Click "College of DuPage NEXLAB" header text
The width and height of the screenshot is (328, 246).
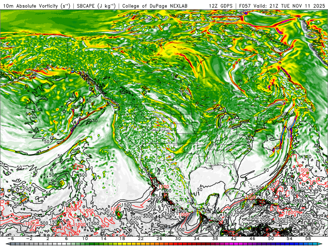[155, 6]
